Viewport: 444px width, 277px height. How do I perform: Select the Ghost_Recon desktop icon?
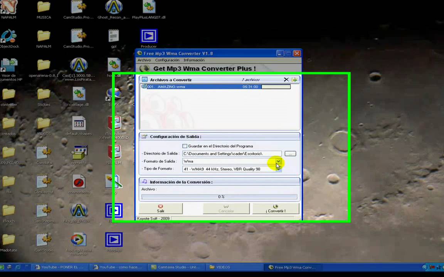pos(114,7)
